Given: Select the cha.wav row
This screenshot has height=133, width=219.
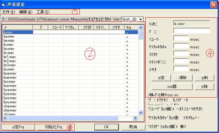Looking at the screenshot, I should [71, 106].
